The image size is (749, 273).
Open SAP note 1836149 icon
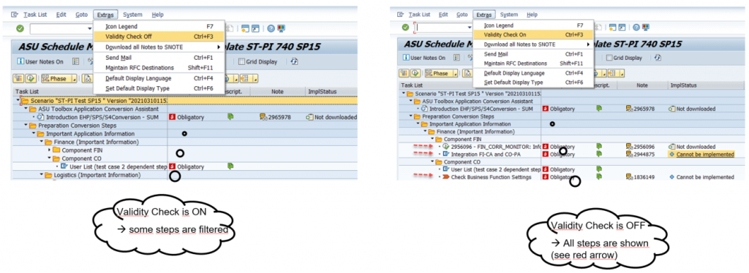click(630, 177)
